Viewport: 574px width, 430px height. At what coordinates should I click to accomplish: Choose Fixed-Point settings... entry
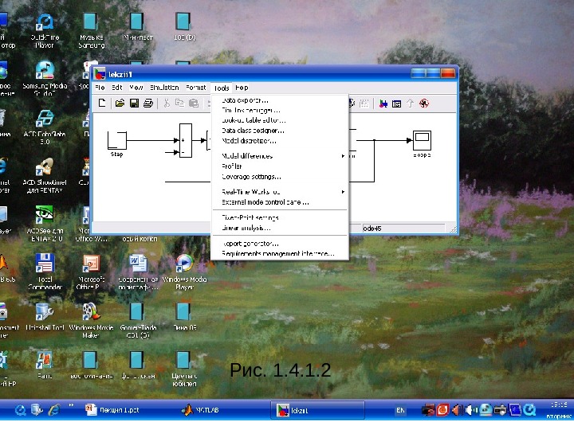[x=280, y=218]
